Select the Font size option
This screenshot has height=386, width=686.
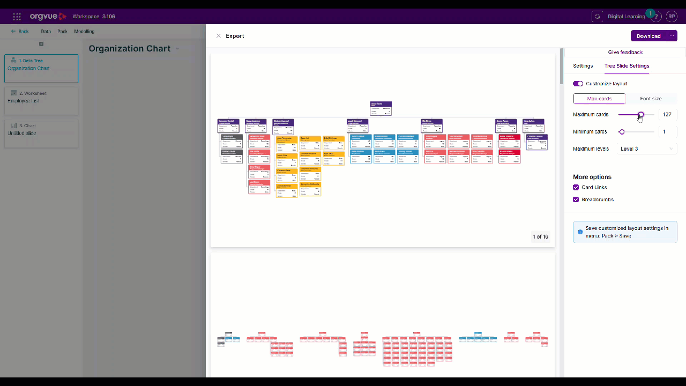pos(651,99)
